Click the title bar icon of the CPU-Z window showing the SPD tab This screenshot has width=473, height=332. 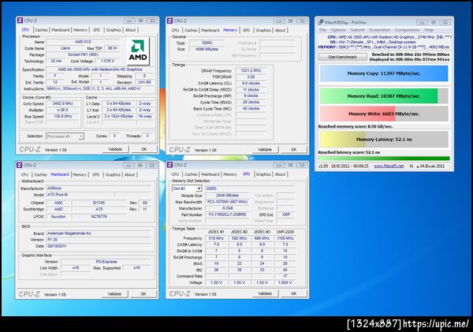(x=169, y=165)
